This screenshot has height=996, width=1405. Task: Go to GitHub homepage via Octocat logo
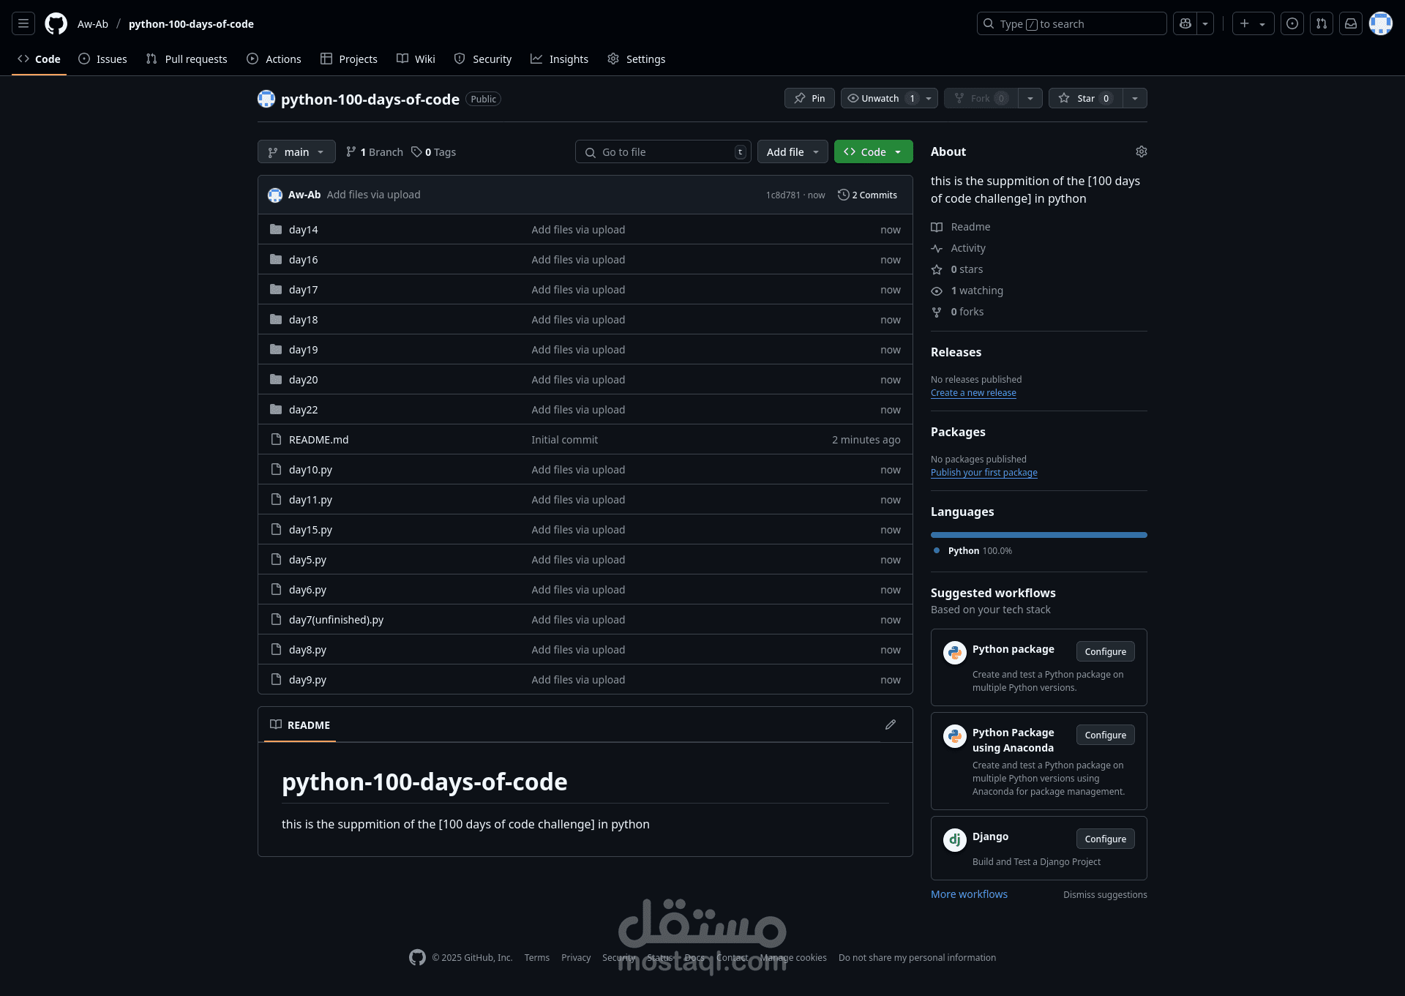56,23
